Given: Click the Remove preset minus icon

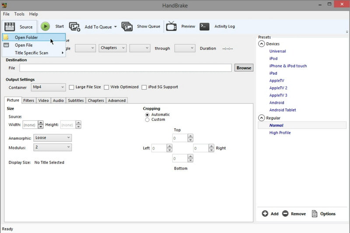Looking at the screenshot, I should tap(285, 214).
